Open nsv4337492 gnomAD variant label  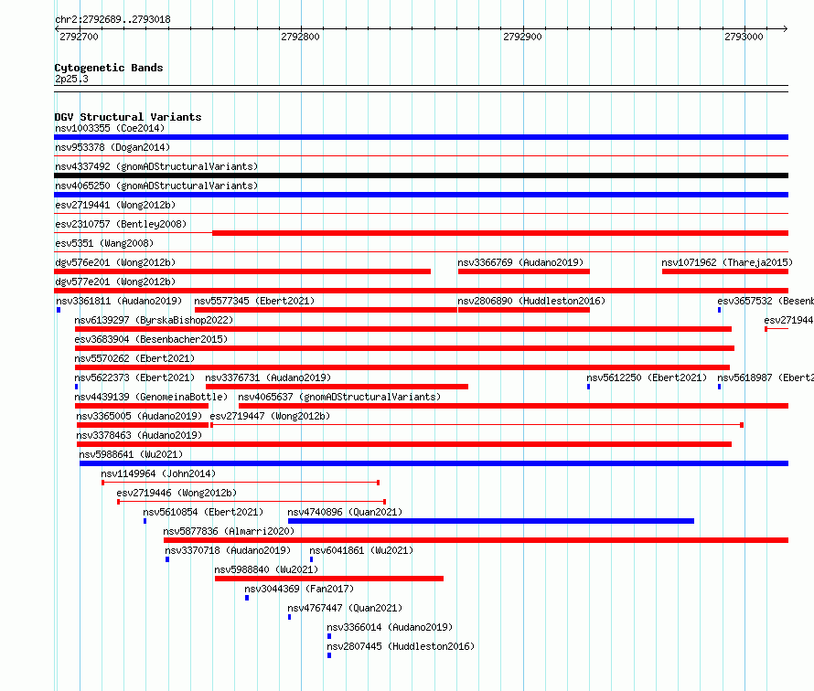(x=156, y=166)
